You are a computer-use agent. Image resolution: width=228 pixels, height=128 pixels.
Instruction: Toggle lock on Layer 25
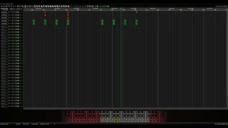pyautogui.click(x=12, y=81)
